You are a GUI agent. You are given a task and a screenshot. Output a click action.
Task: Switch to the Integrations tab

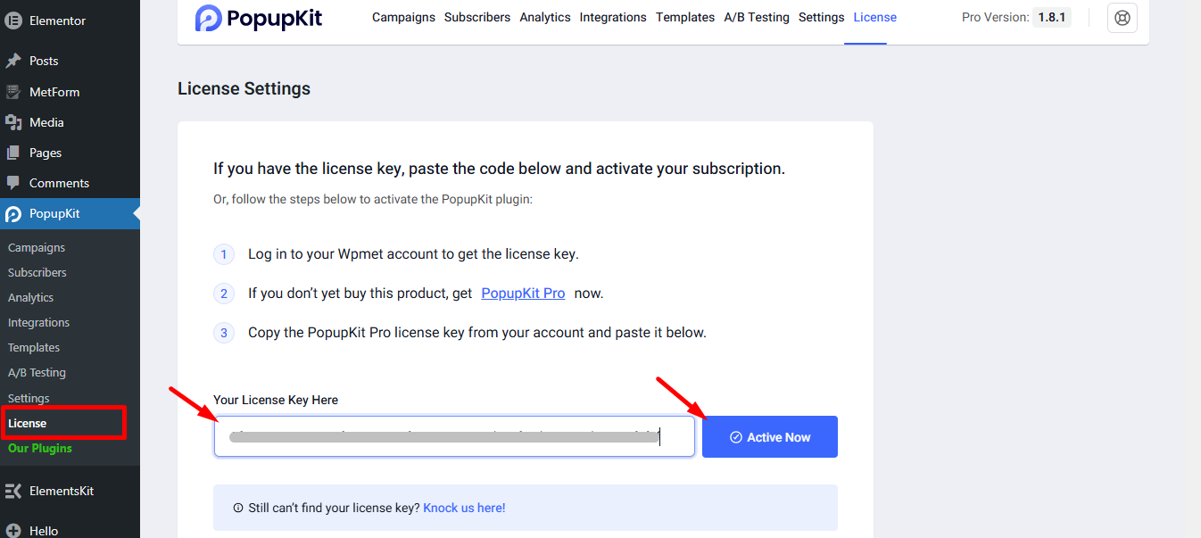[x=613, y=17]
